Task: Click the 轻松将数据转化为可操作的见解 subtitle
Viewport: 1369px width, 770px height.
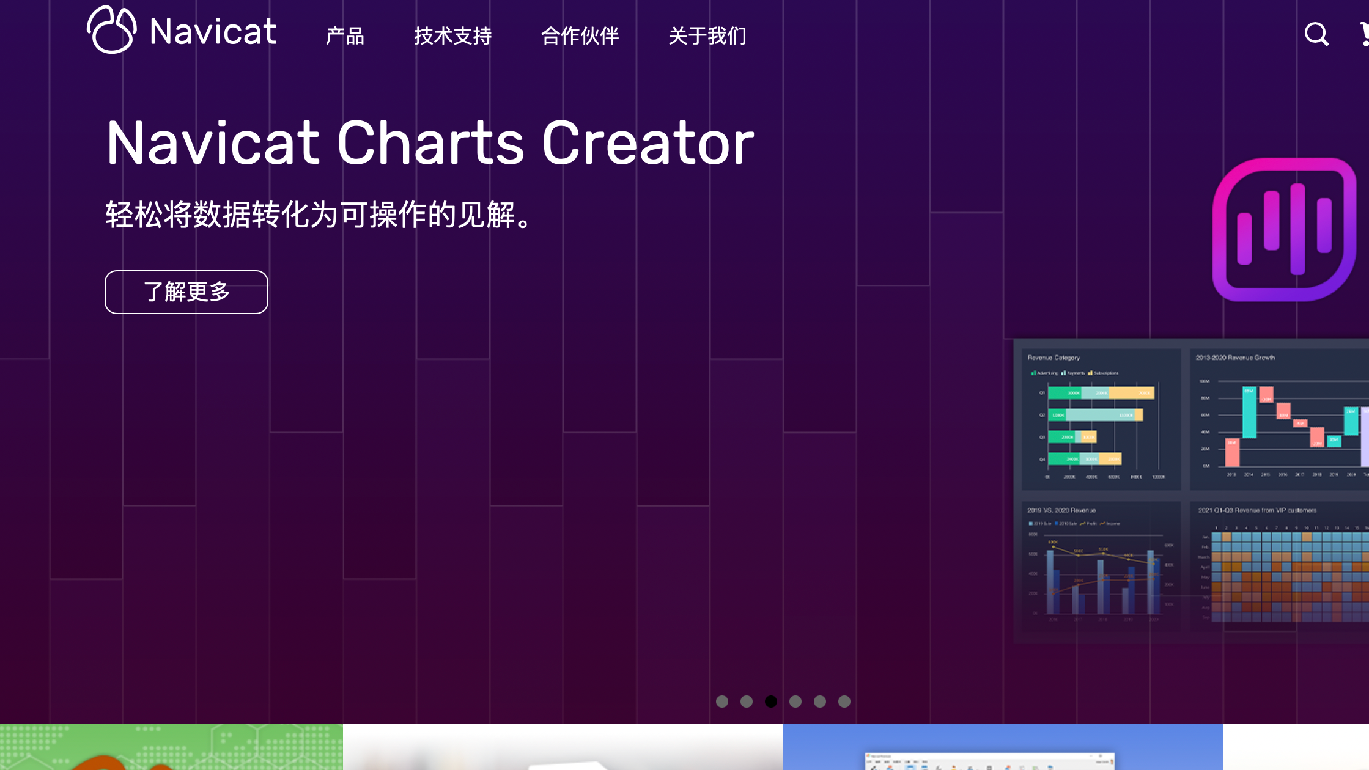Action: [319, 215]
